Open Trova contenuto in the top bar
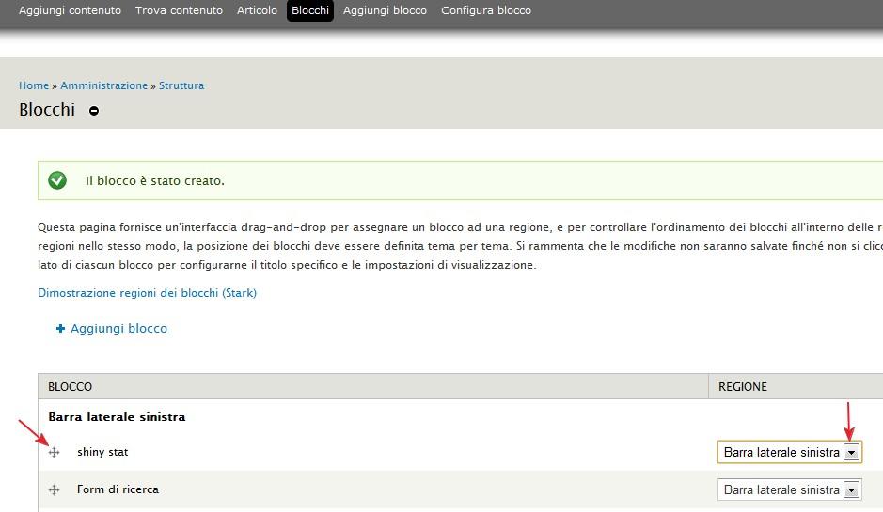The height and width of the screenshot is (512, 883). point(179,10)
